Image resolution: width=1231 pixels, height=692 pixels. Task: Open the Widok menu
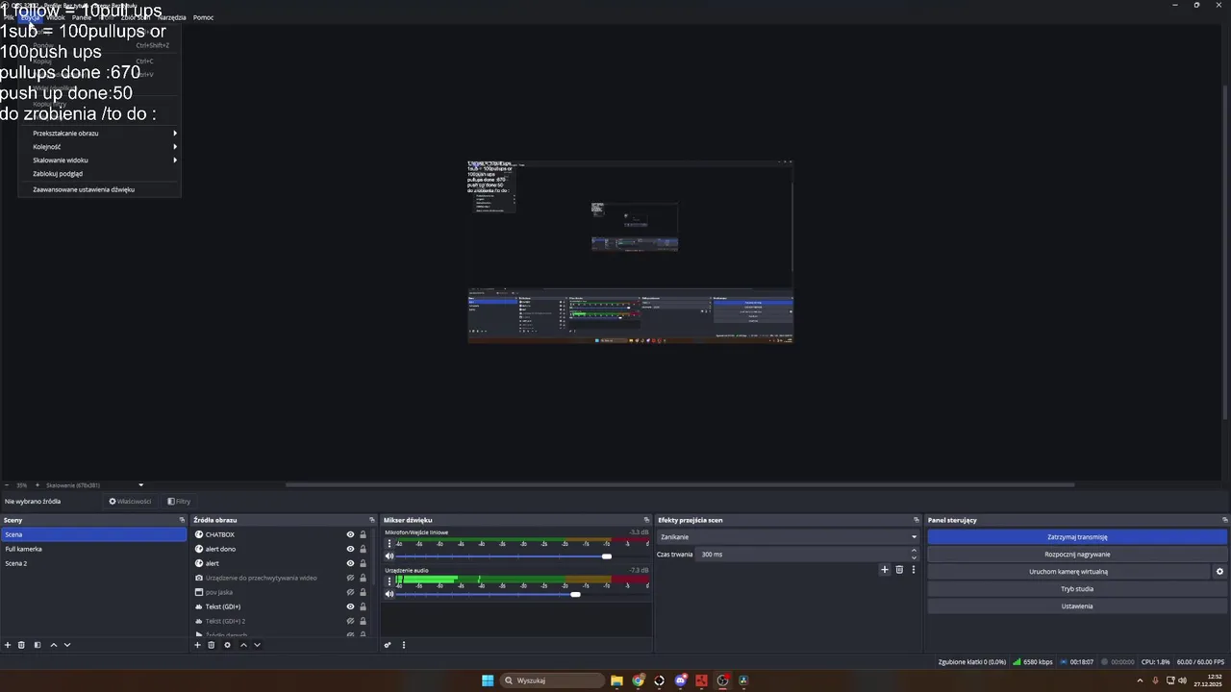coord(56,17)
